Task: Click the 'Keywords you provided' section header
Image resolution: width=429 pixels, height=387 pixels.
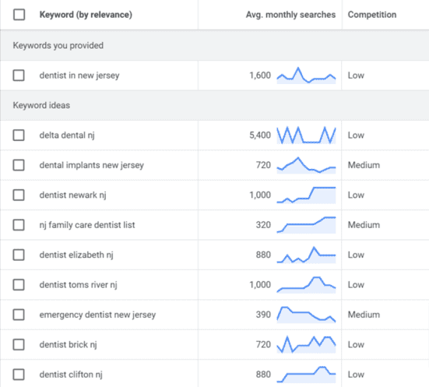Action: (58, 45)
